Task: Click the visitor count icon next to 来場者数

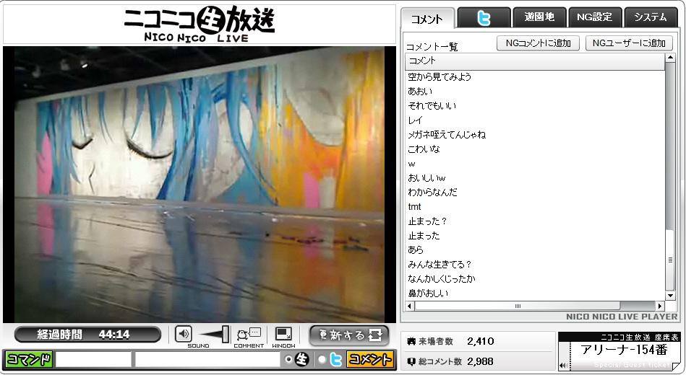Action: click(411, 341)
